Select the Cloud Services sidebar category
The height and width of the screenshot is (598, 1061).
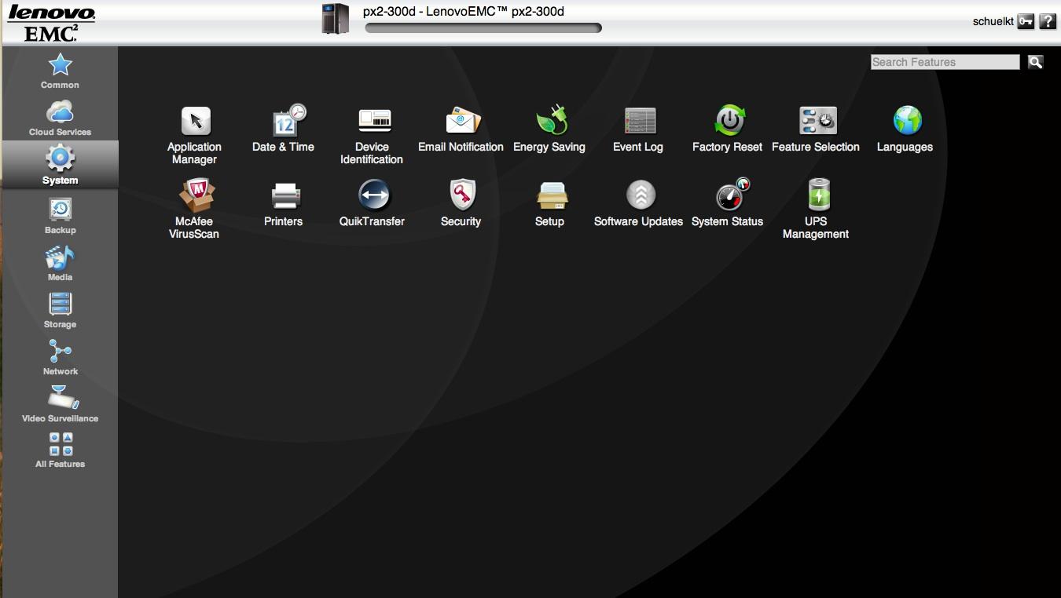(x=61, y=118)
